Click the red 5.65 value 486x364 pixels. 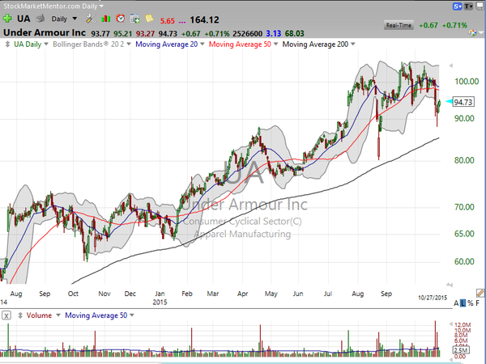point(168,21)
